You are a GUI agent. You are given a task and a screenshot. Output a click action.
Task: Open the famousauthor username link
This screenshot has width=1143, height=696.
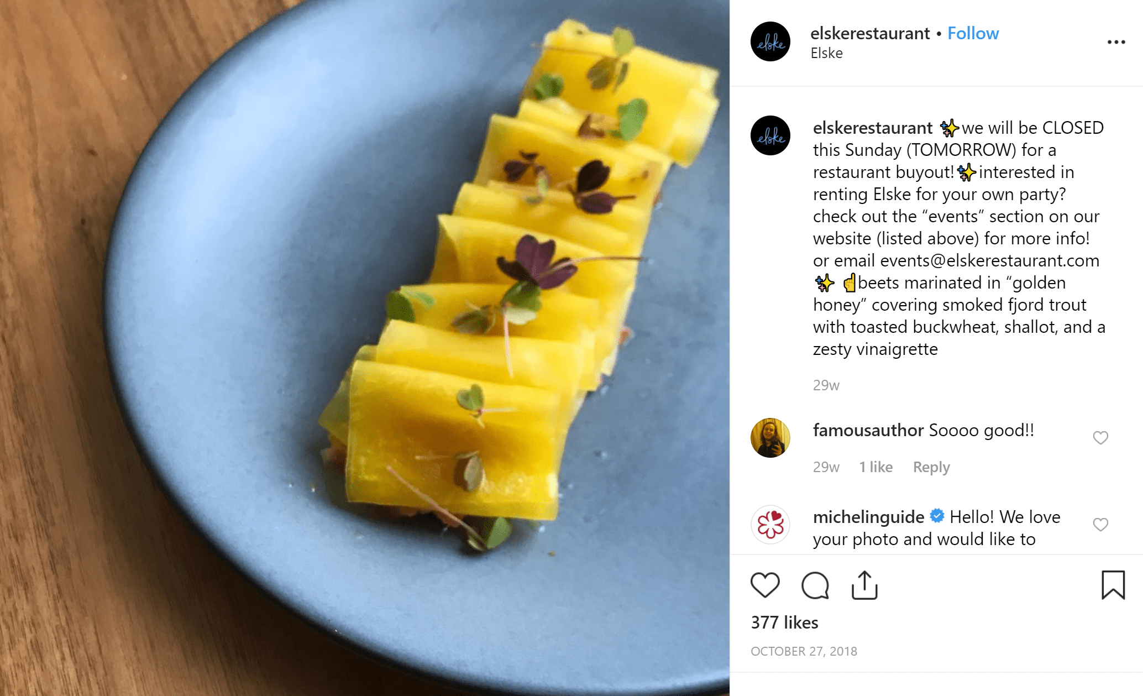tap(868, 430)
